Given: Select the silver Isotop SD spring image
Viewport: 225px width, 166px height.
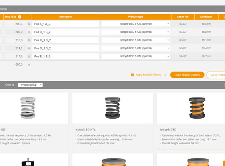Looking at the screenshot, I should click(28, 108).
